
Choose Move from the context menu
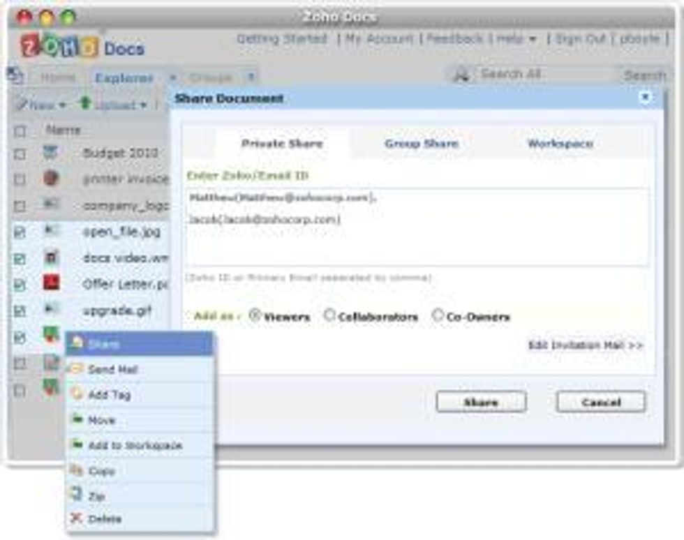101,420
